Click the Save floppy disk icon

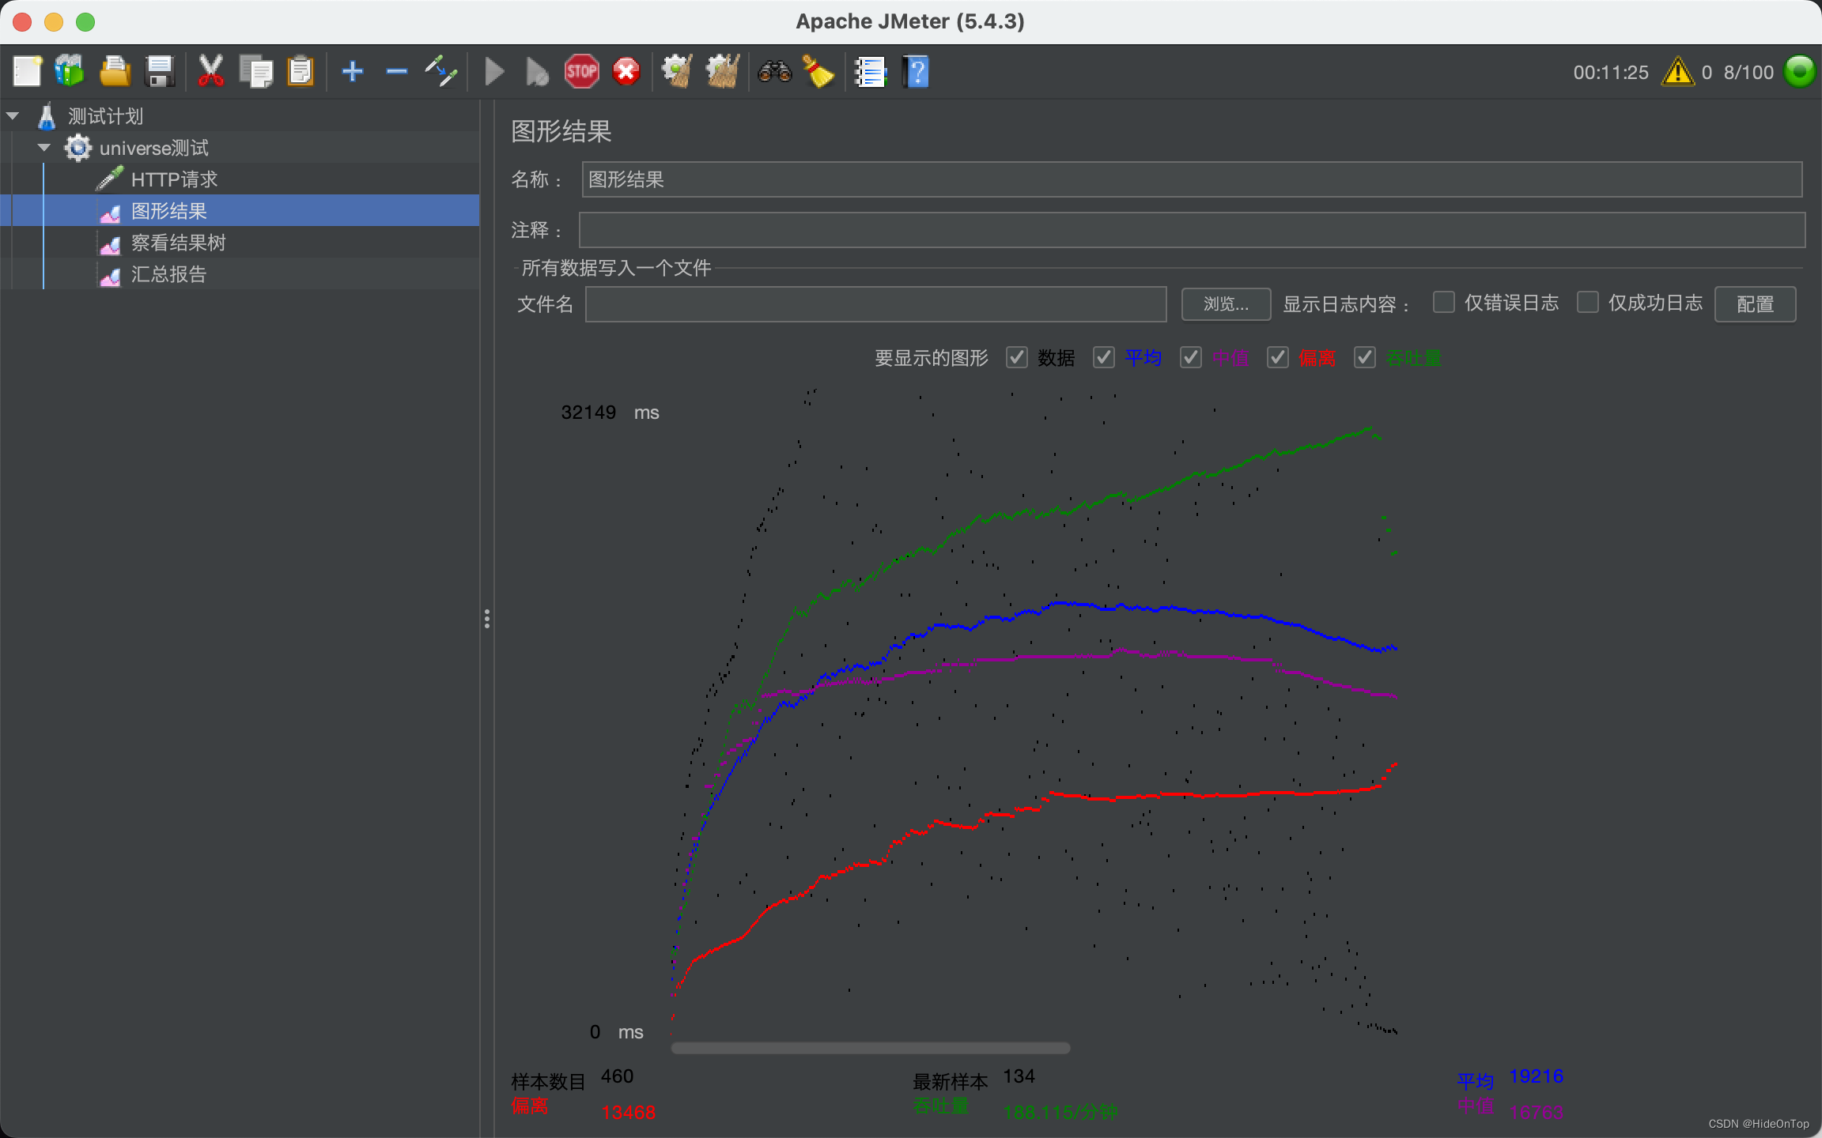click(x=161, y=72)
